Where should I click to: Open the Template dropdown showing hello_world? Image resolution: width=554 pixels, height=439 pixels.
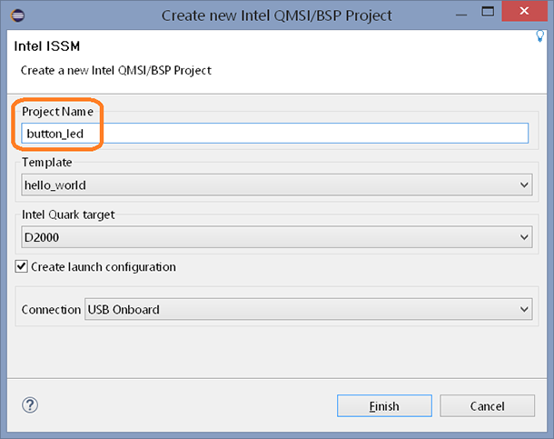pos(277,185)
